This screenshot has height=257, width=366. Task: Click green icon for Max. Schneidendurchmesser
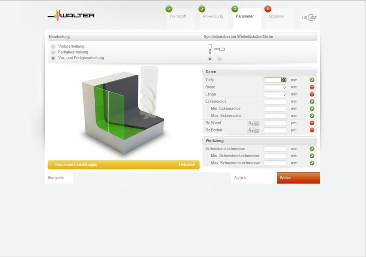[312, 163]
